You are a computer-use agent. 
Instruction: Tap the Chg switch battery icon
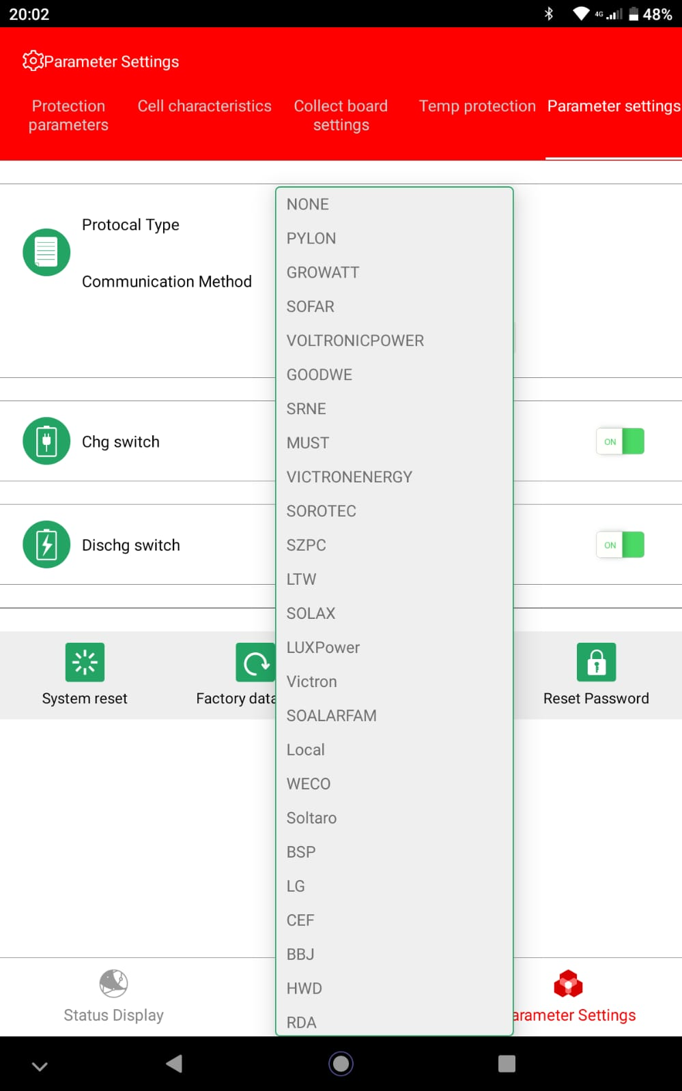click(x=46, y=441)
